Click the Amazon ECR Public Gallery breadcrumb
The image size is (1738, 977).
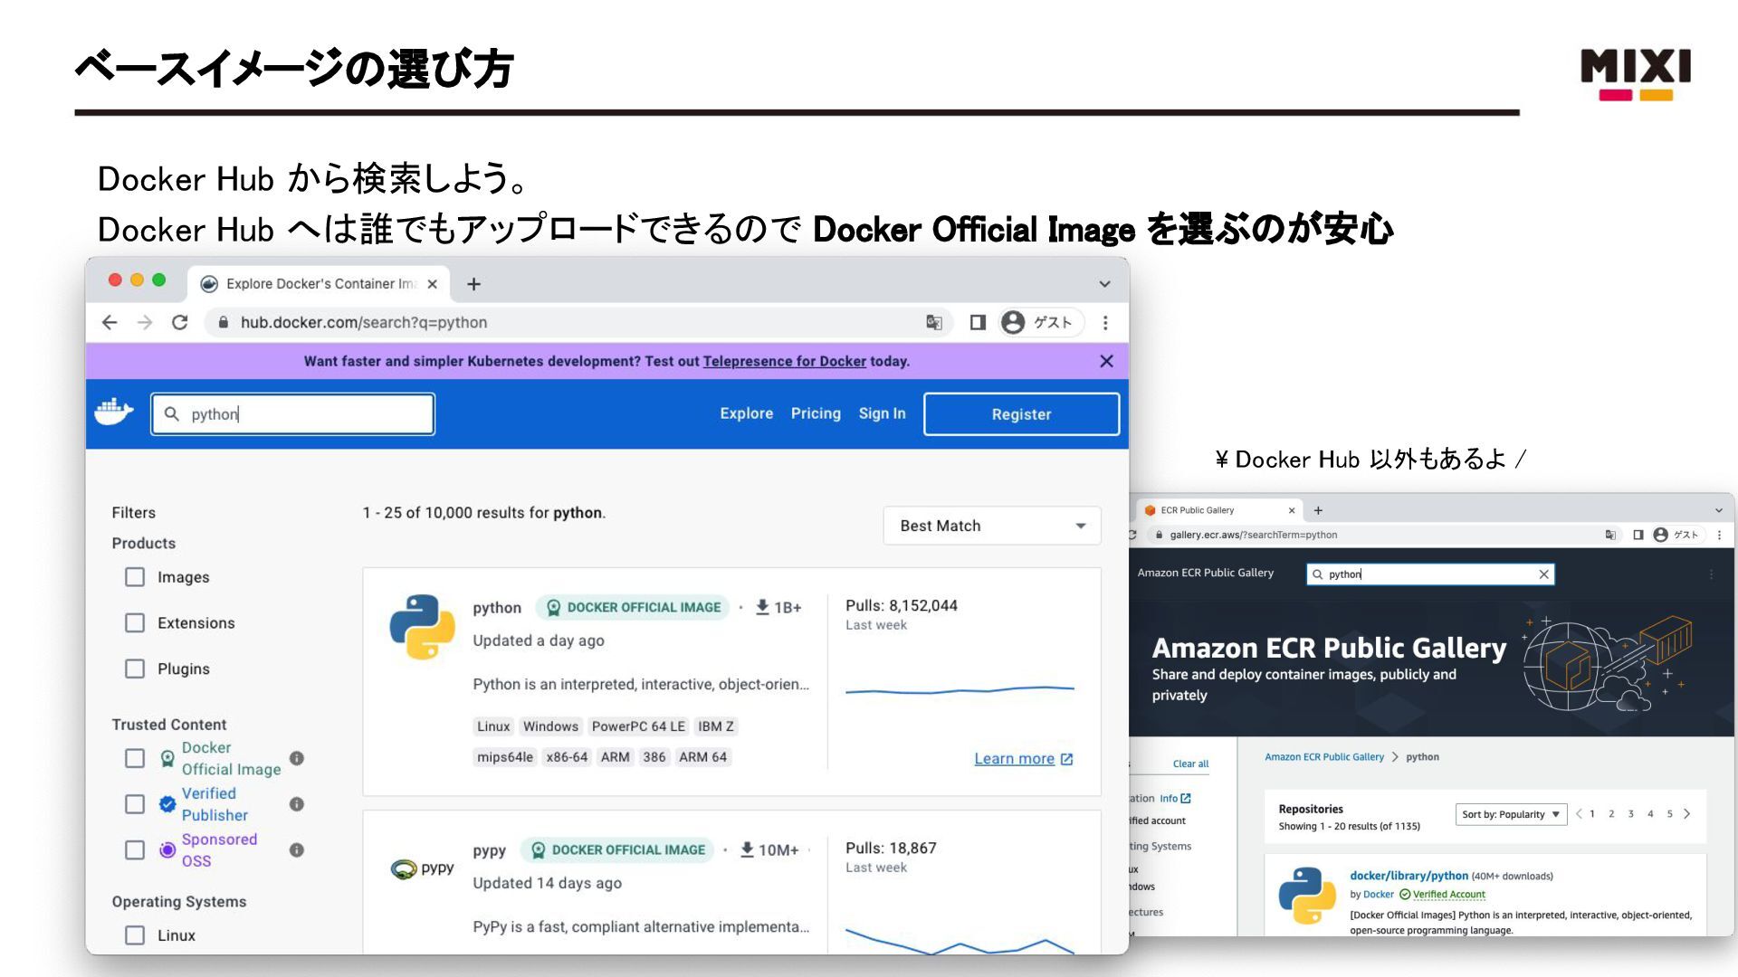point(1323,757)
